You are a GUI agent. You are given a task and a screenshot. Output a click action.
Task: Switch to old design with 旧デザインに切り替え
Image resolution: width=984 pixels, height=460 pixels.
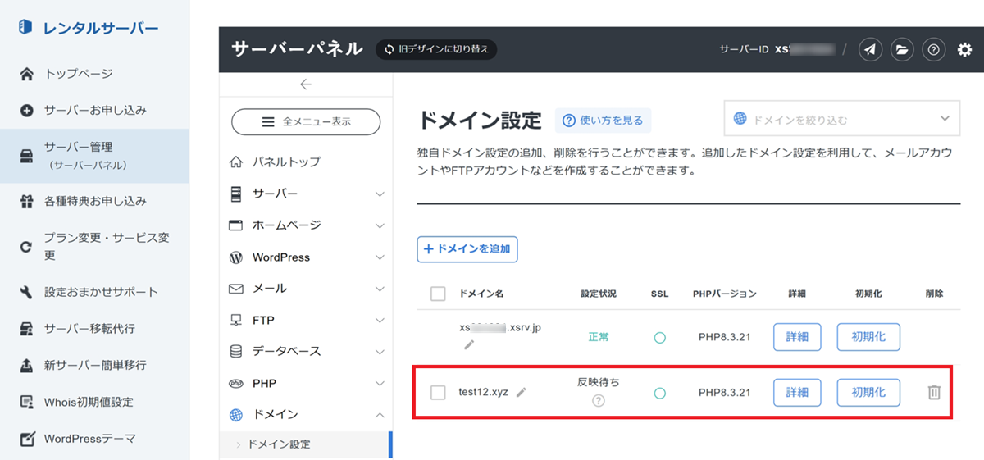436,49
